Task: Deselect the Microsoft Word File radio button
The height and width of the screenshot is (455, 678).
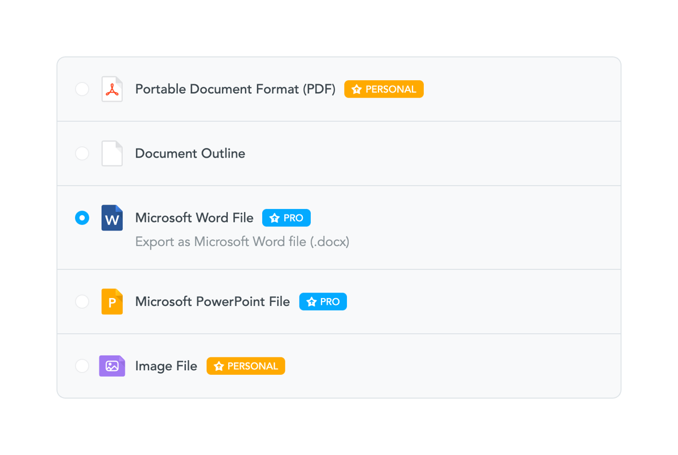Action: (x=82, y=217)
